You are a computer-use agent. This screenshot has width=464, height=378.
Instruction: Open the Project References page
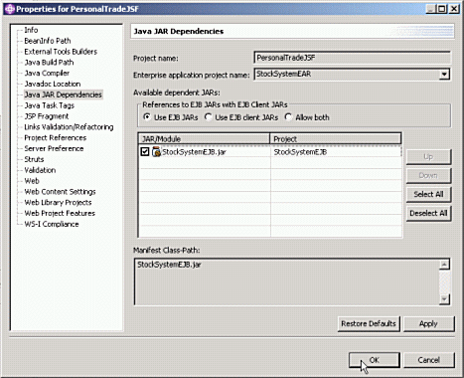pos(56,138)
